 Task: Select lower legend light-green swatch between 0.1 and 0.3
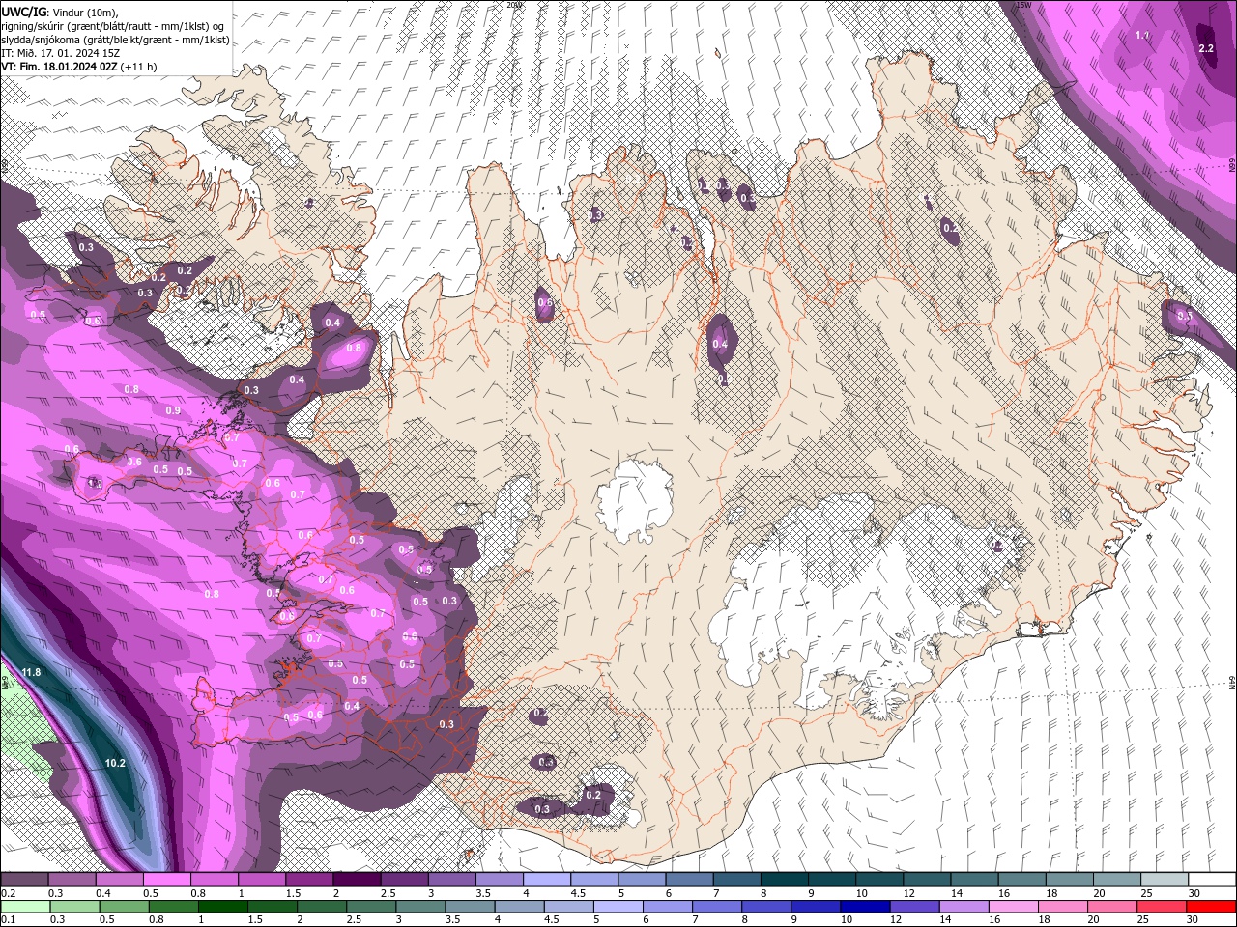(24, 907)
